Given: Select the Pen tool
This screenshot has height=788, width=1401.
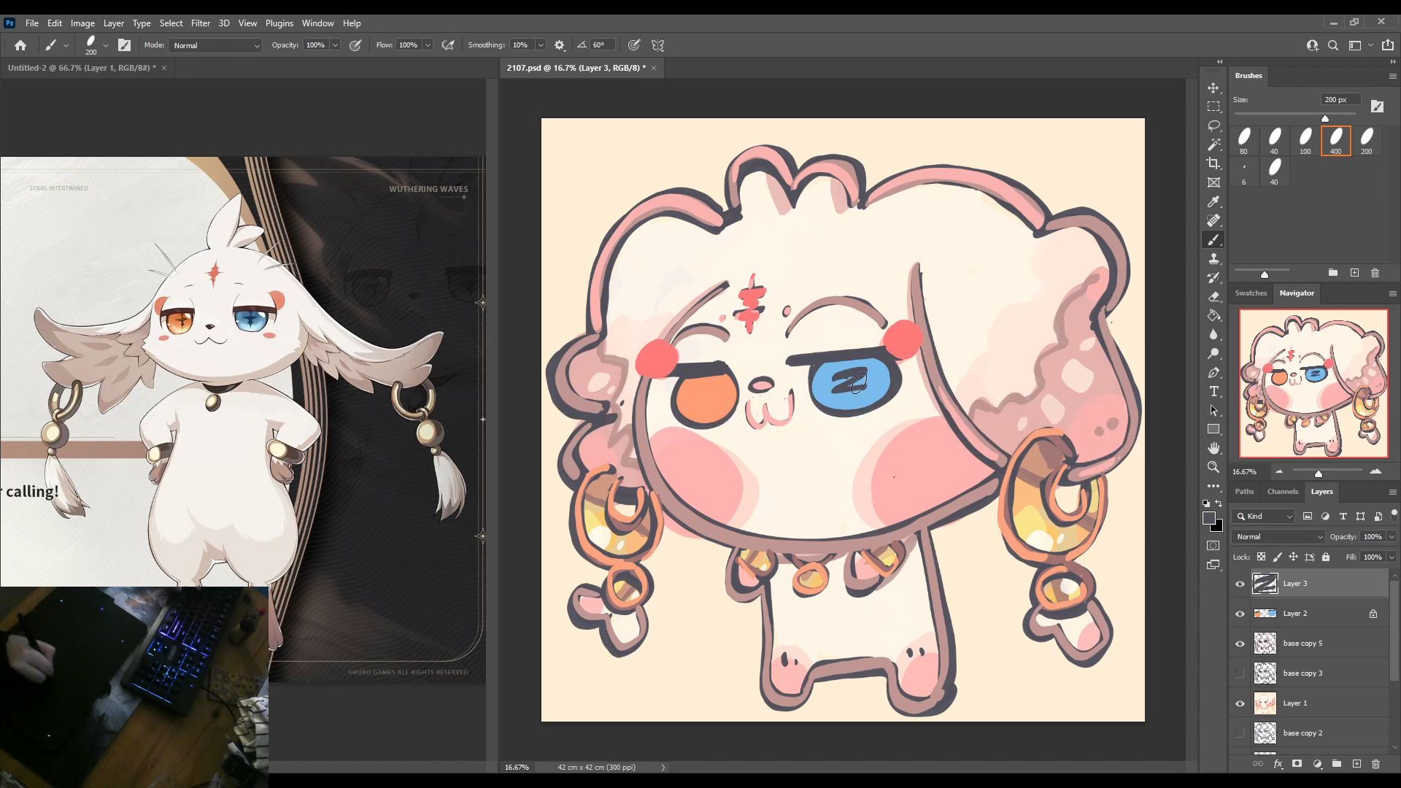Looking at the screenshot, I should [x=1213, y=372].
